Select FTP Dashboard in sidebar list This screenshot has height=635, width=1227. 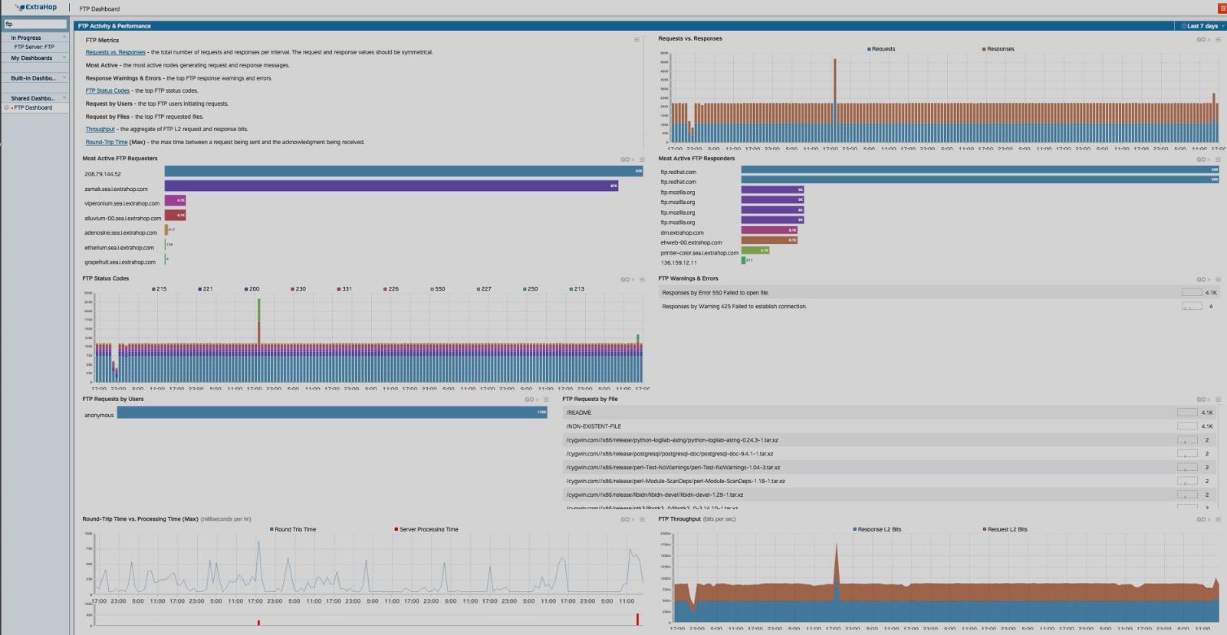click(33, 107)
